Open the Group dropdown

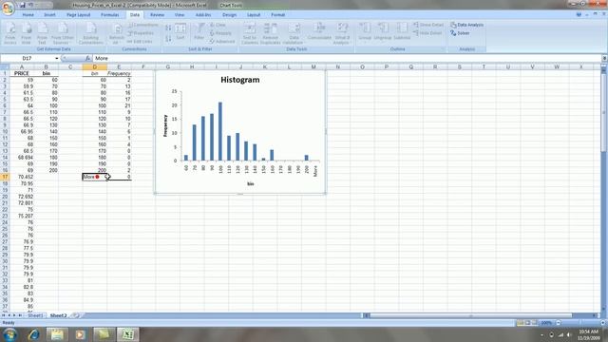pos(365,32)
